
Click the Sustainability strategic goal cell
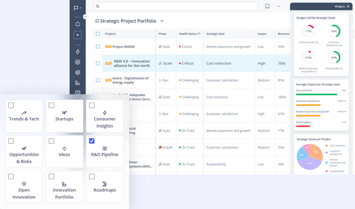[216, 164]
